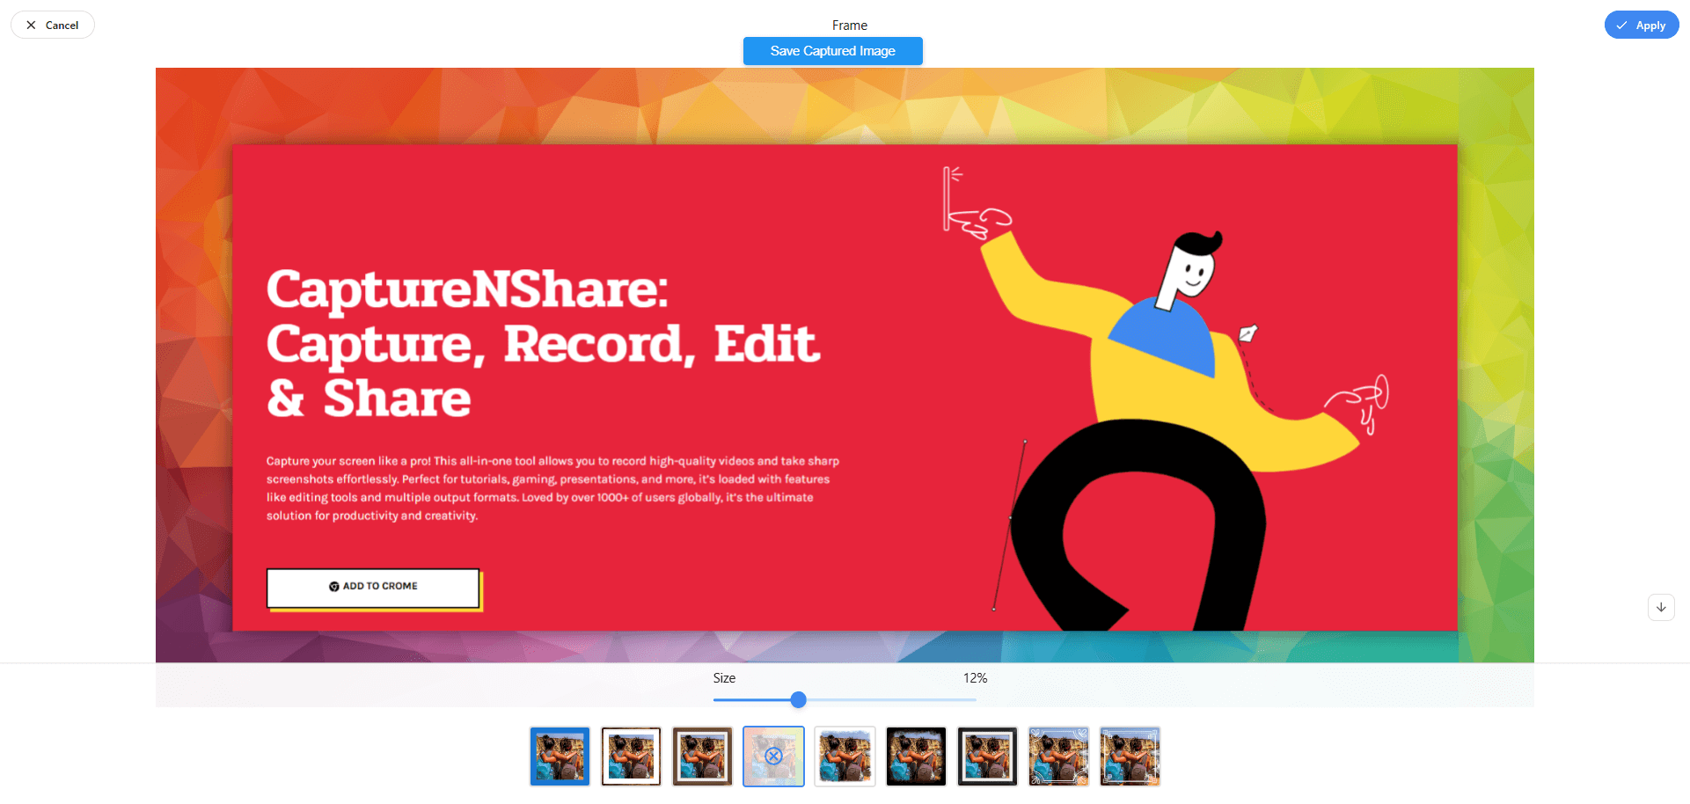Click the size slider handle
The height and width of the screenshot is (804, 1690).
point(798,700)
